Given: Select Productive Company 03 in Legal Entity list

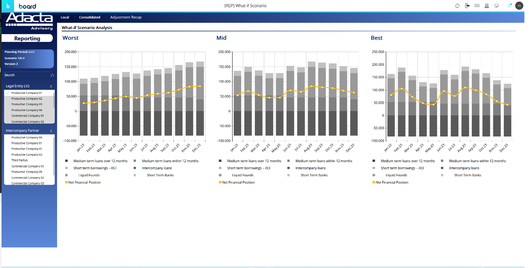Looking at the screenshot, I should click(27, 104).
